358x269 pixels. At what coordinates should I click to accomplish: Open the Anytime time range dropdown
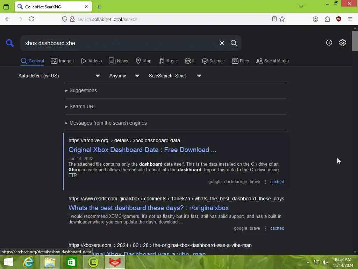click(124, 76)
